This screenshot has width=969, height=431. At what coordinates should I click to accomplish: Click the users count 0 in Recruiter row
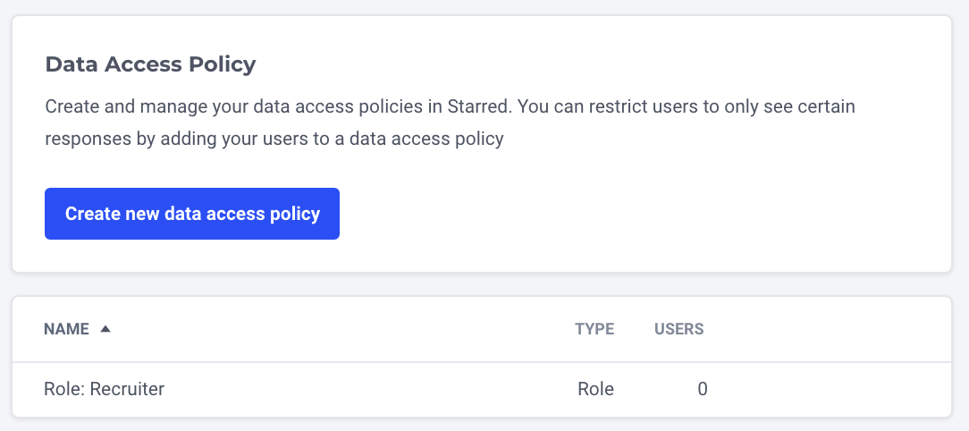(703, 389)
